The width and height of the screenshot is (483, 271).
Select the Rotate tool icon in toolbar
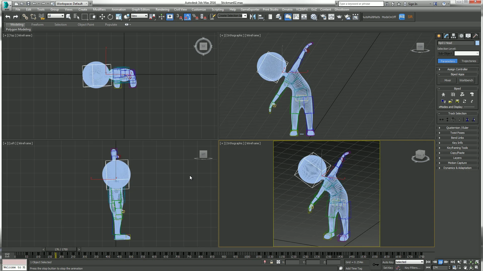pyautogui.click(x=109, y=17)
